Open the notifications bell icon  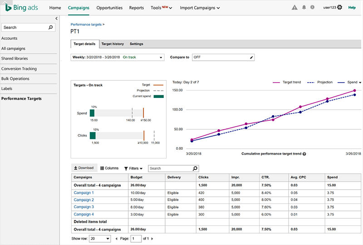tap(304, 7)
